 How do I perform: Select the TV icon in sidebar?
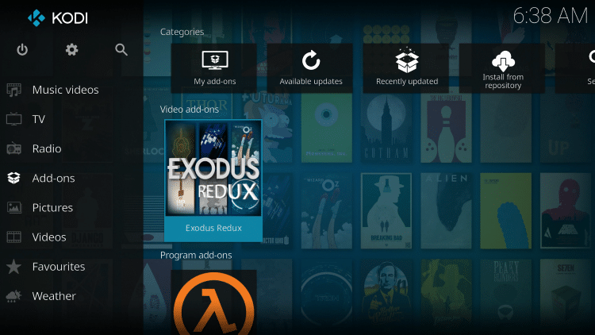pyautogui.click(x=14, y=119)
